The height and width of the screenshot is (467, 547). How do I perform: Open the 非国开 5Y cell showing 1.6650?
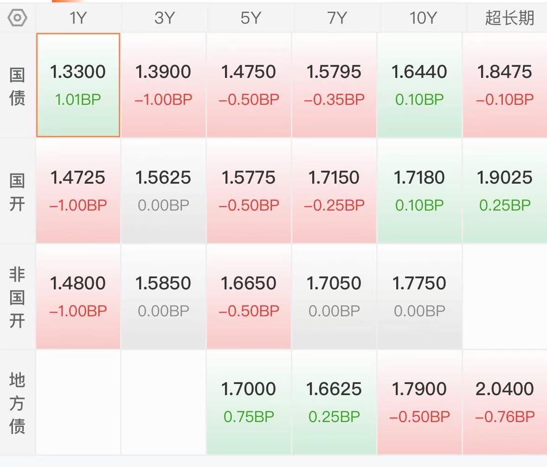tap(249, 296)
